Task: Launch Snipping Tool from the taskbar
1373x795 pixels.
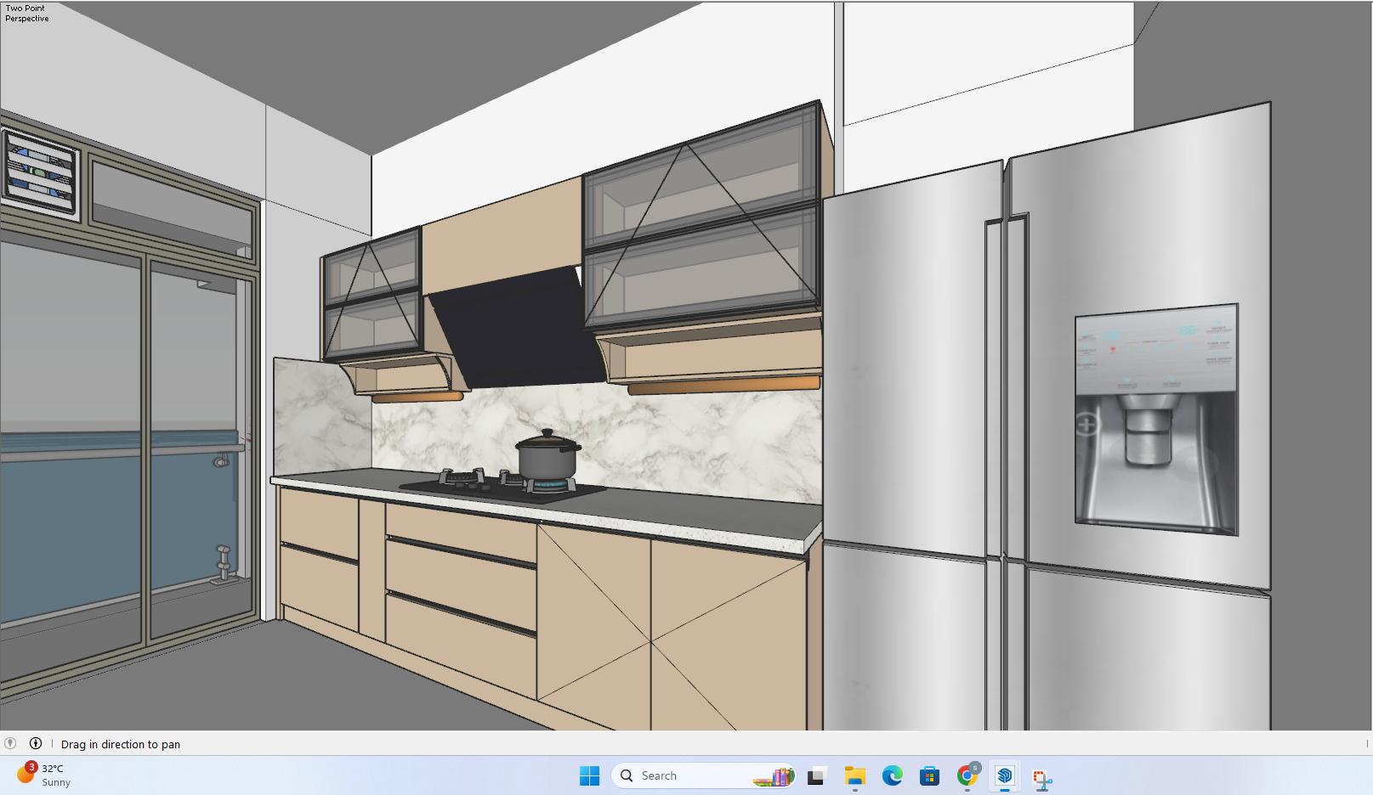Action: [1042, 777]
